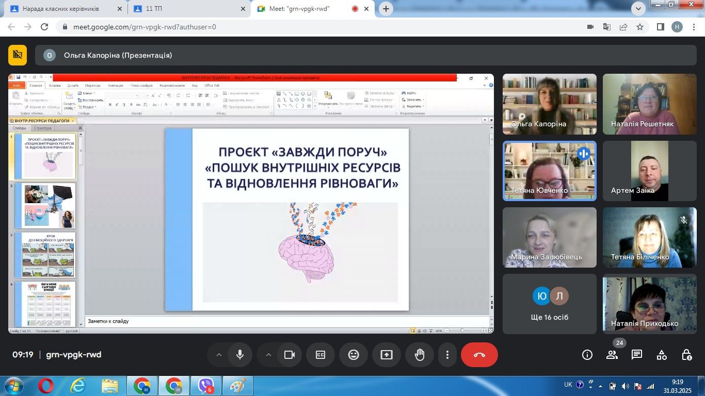
Task: Expand video settings chevron next to camera
Action: coord(268,355)
